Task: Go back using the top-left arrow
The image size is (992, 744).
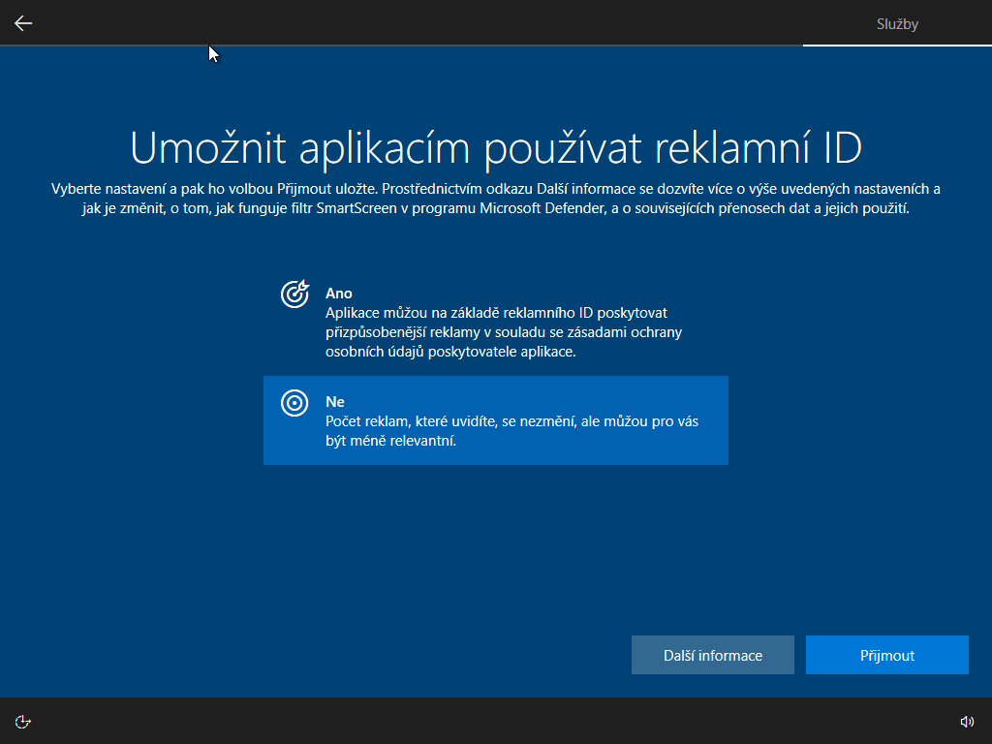Action: 23,23
